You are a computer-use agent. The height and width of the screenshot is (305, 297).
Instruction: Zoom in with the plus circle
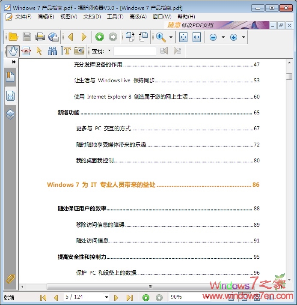click(x=233, y=37)
